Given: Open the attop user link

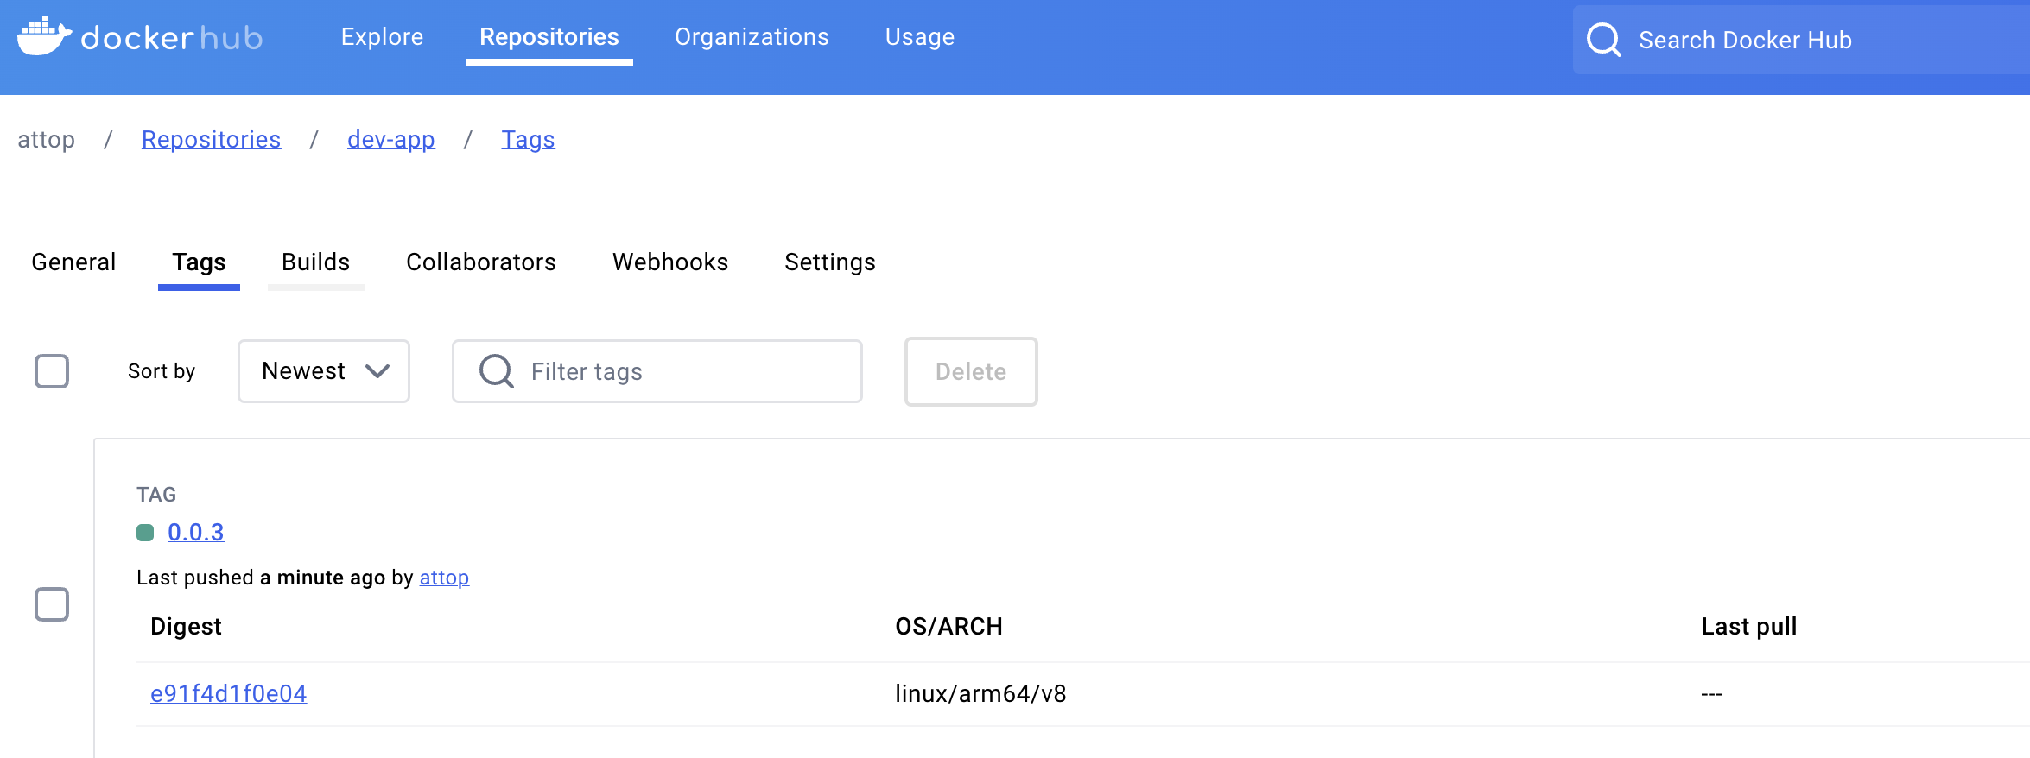Looking at the screenshot, I should [x=445, y=578].
